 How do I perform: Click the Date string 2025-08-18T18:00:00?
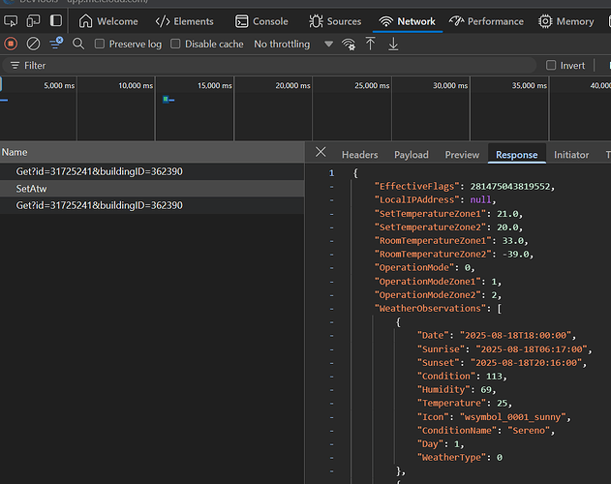pyautogui.click(x=515, y=336)
